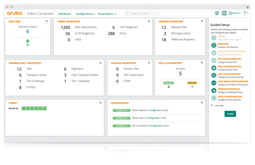Go to the Dashboard tab

[65, 14]
